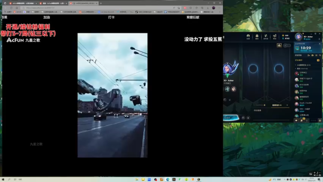Select the fifth friend in online list
Viewport: 323px width, 182px height.
308,98
